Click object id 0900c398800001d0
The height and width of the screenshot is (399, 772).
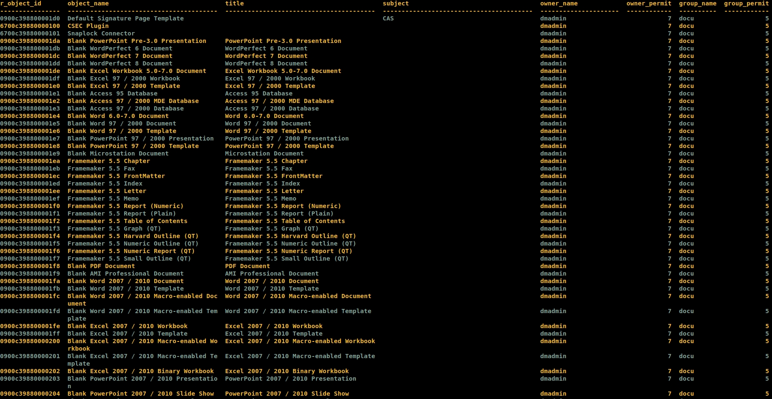(x=30, y=18)
